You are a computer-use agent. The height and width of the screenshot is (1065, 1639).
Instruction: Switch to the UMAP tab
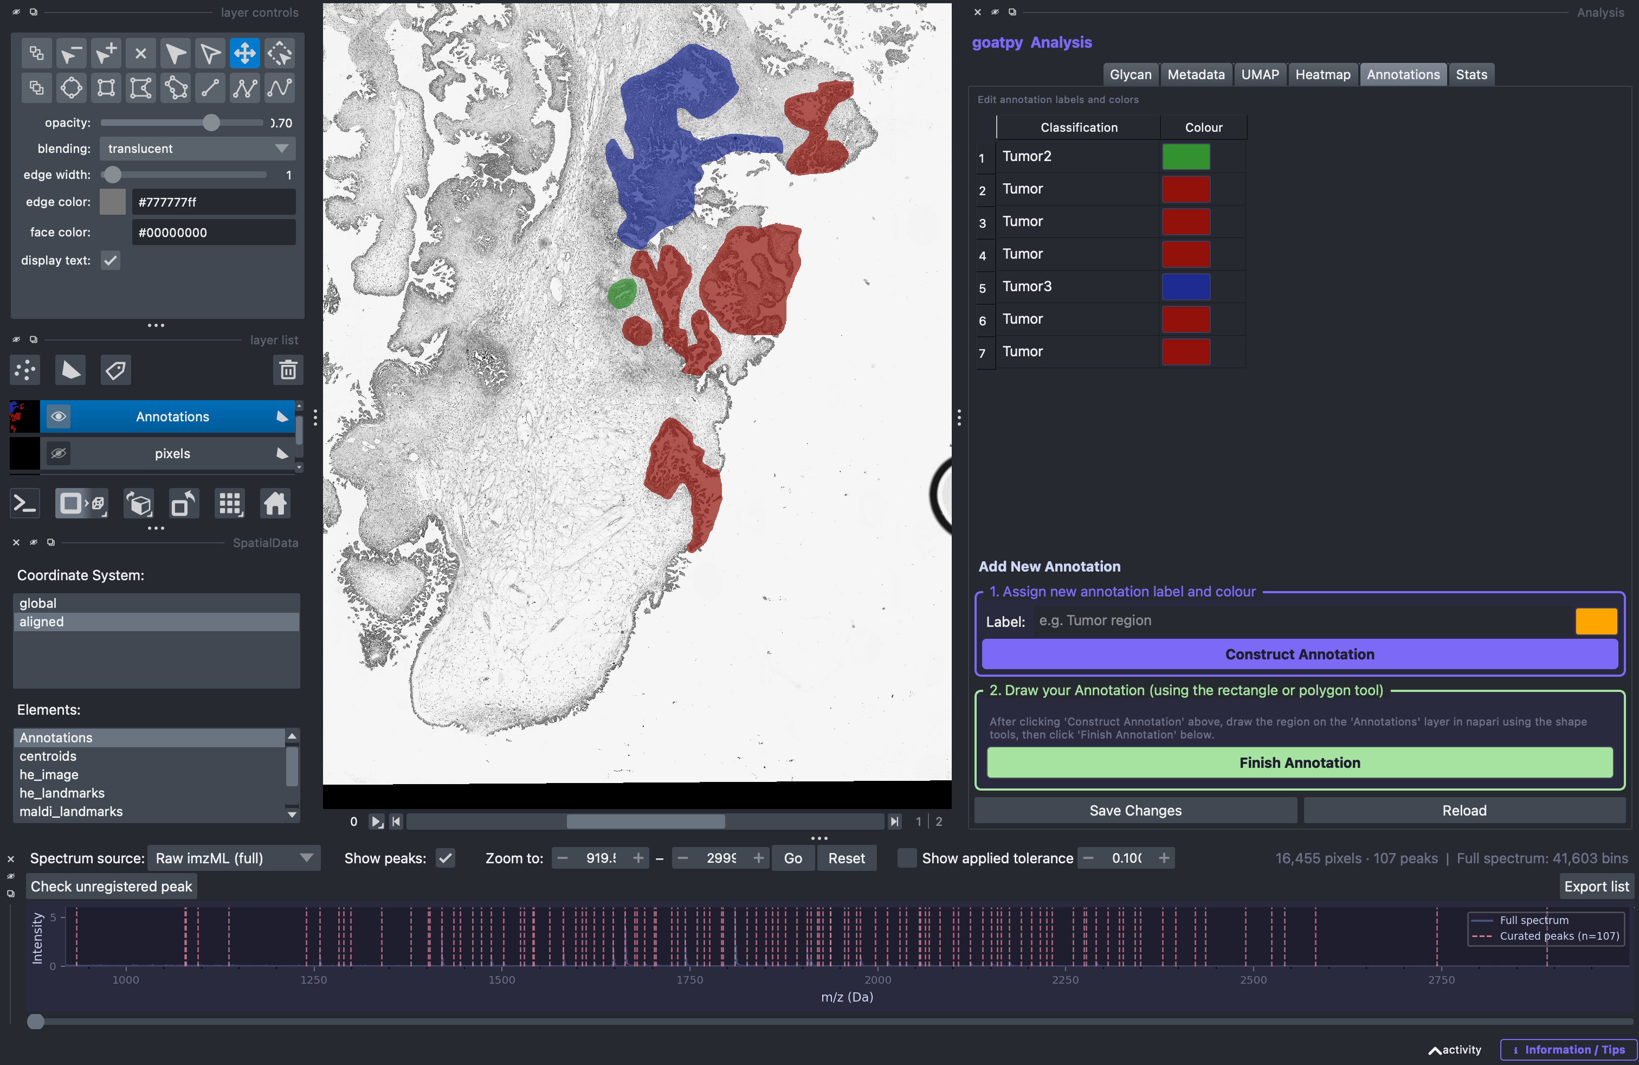[x=1260, y=74]
